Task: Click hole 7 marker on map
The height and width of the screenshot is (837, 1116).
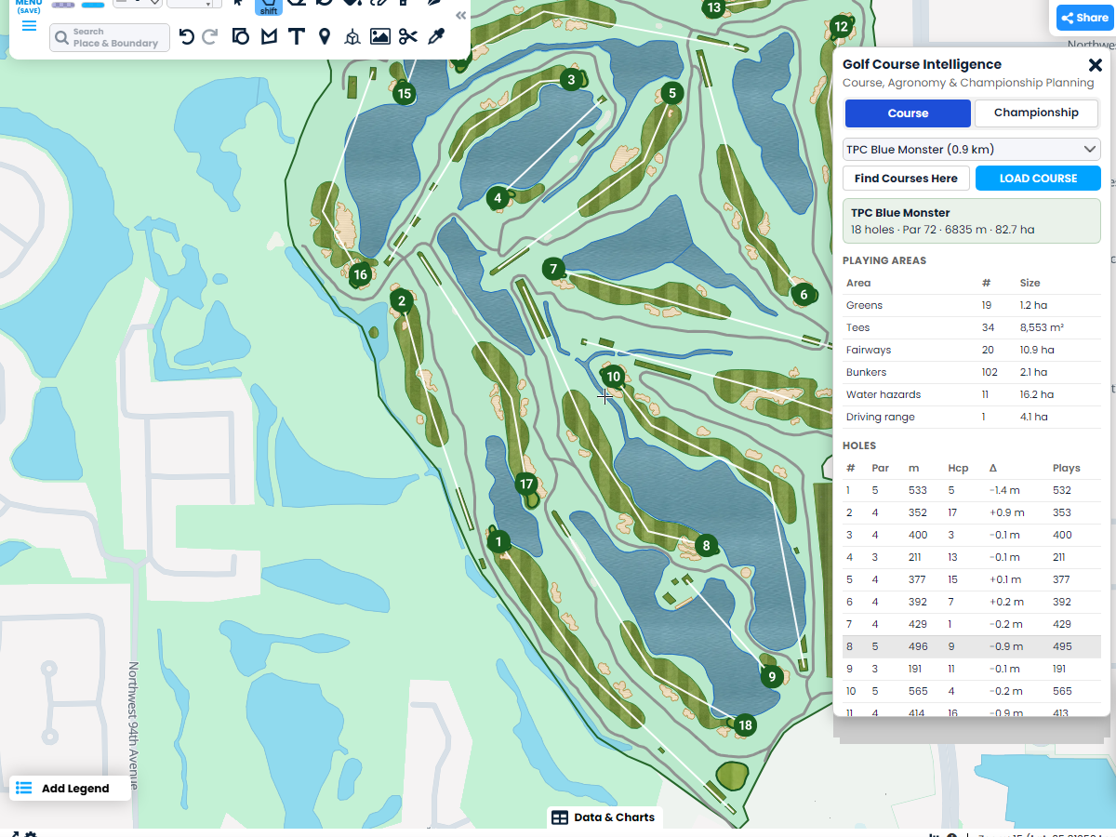Action: pyautogui.click(x=553, y=269)
